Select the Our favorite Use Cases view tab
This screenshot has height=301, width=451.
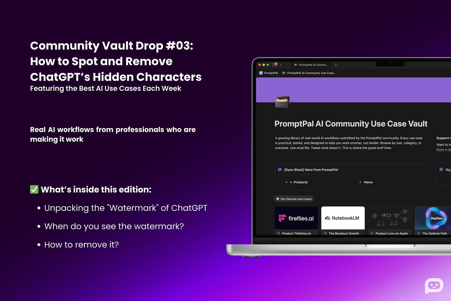point(294,199)
